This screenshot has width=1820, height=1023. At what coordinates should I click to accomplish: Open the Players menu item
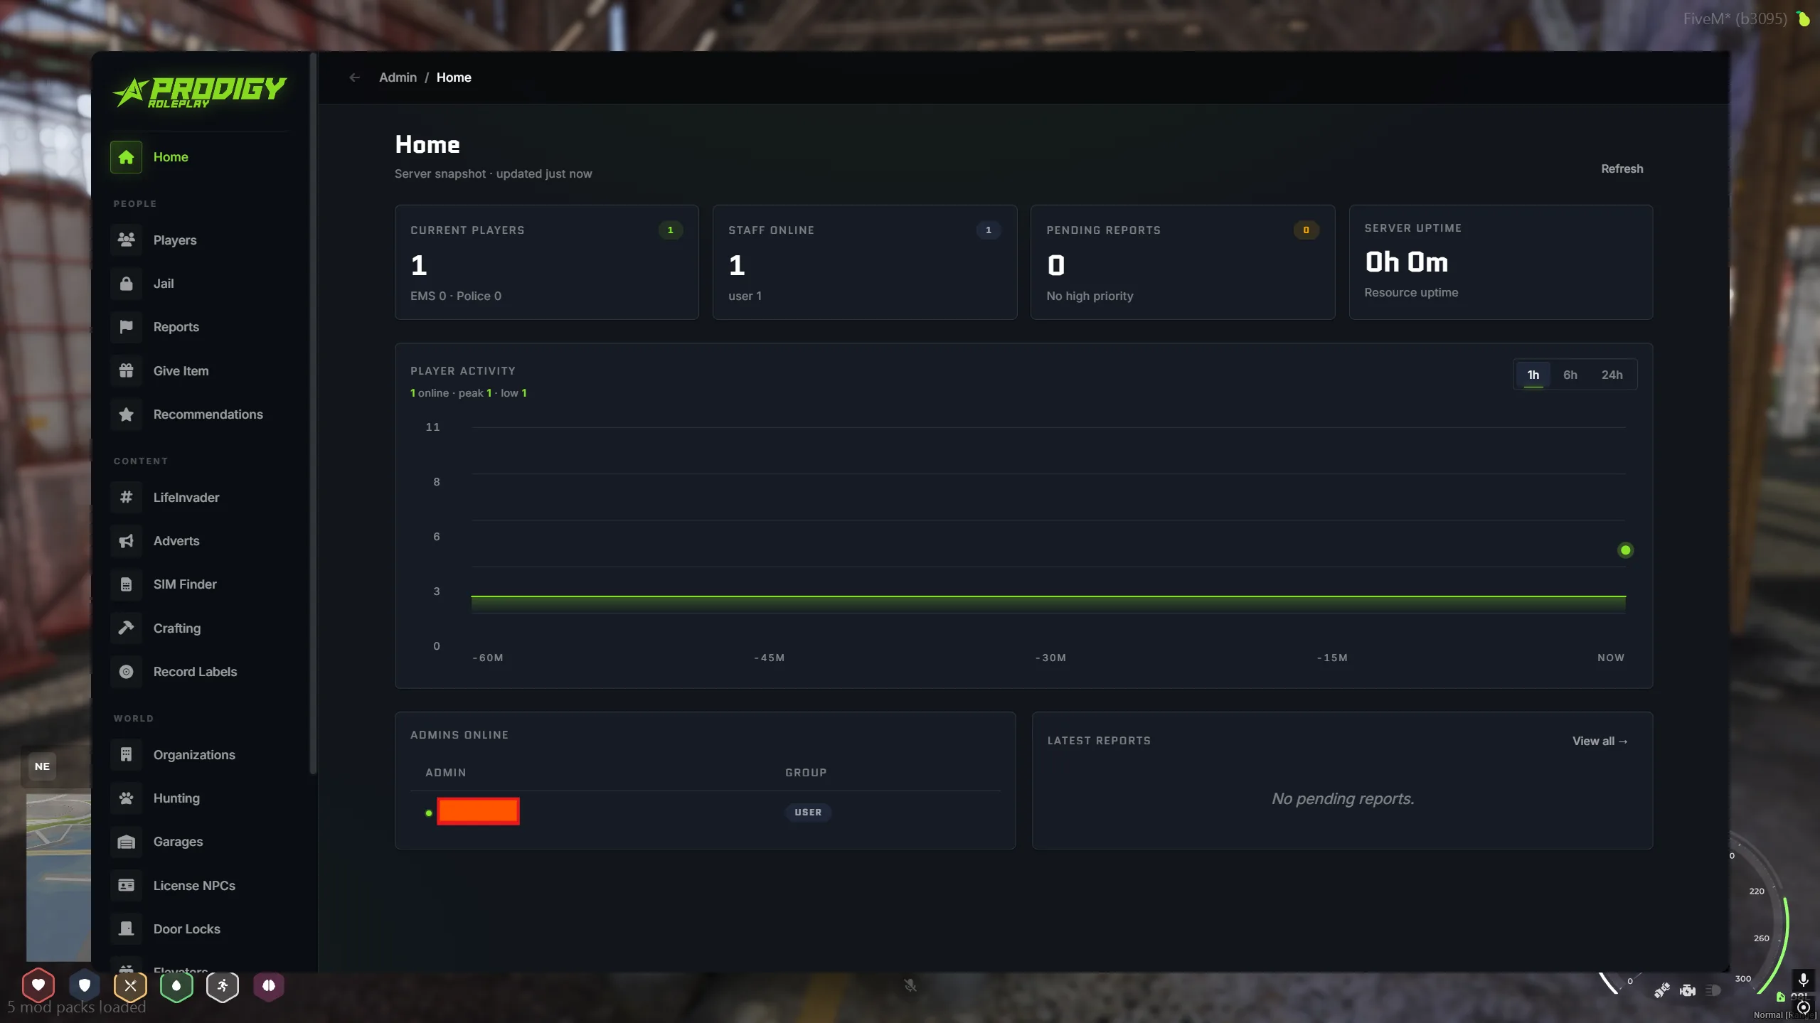[200, 240]
